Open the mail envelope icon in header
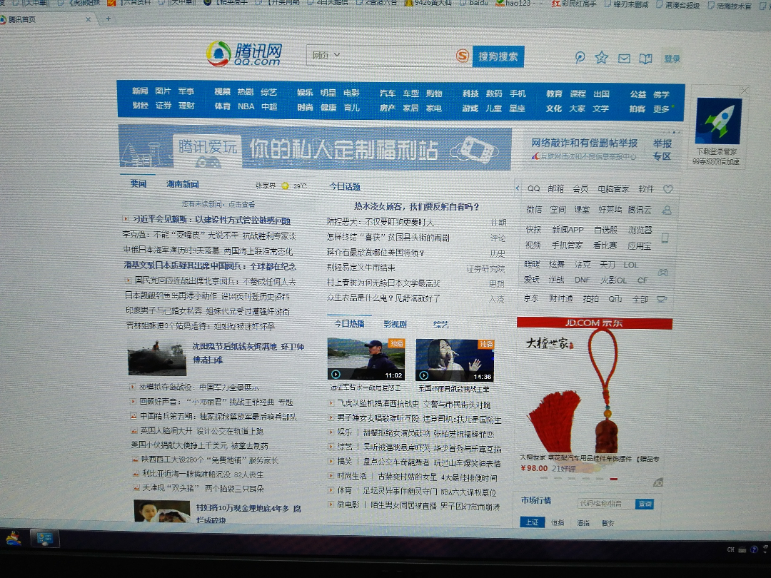 (624, 59)
